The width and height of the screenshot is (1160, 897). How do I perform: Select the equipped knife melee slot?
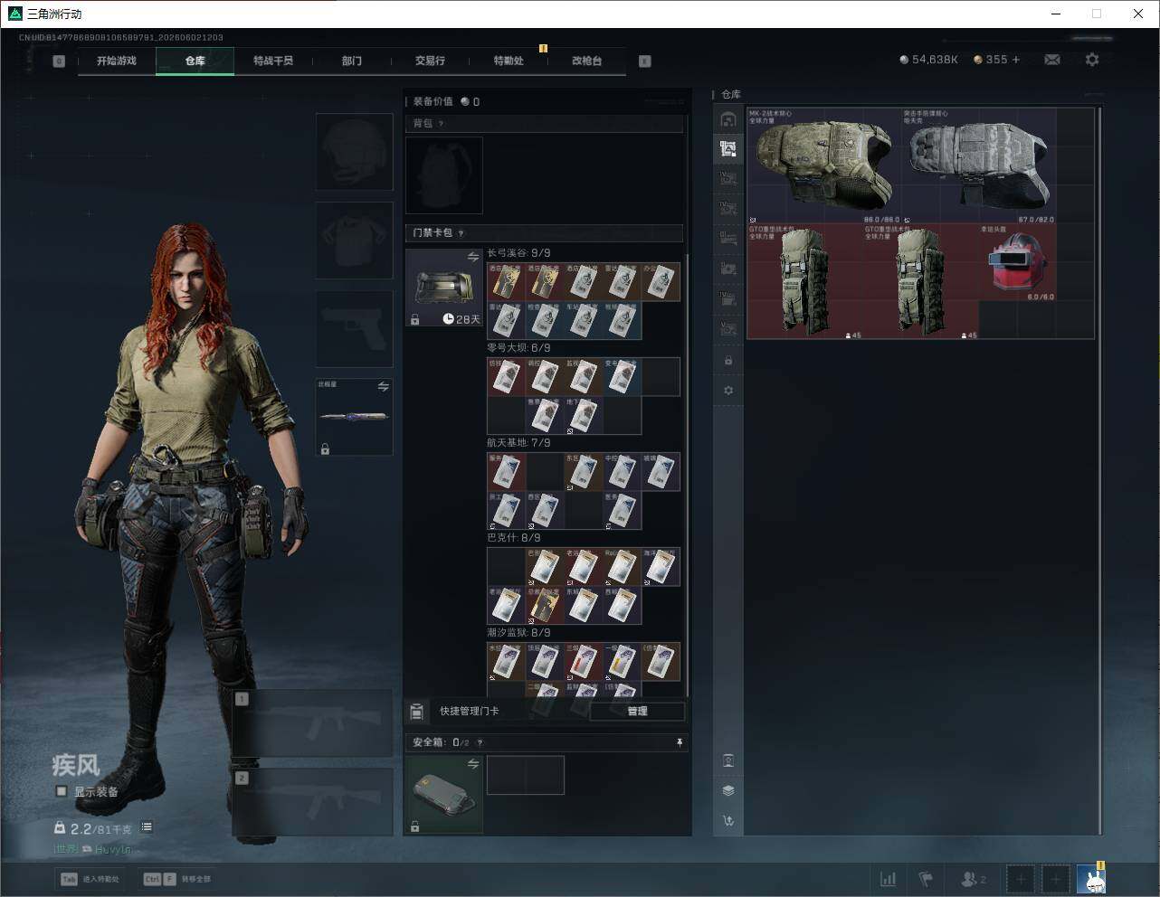[355, 417]
